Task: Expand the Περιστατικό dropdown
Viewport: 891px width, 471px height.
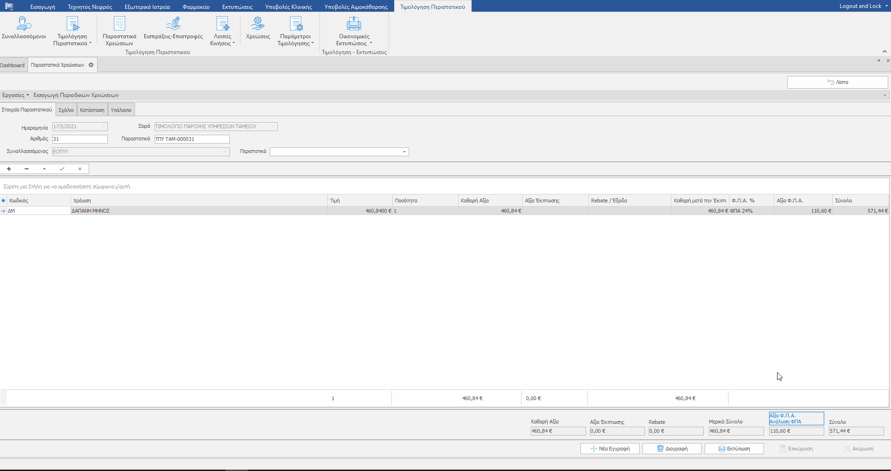Action: [x=404, y=152]
